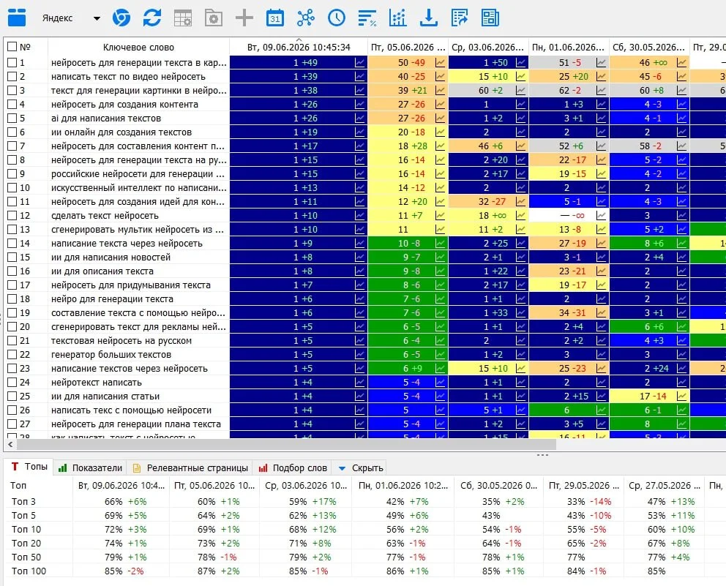
Task: Check the checkbox for keyword row 14
Action: [12, 244]
